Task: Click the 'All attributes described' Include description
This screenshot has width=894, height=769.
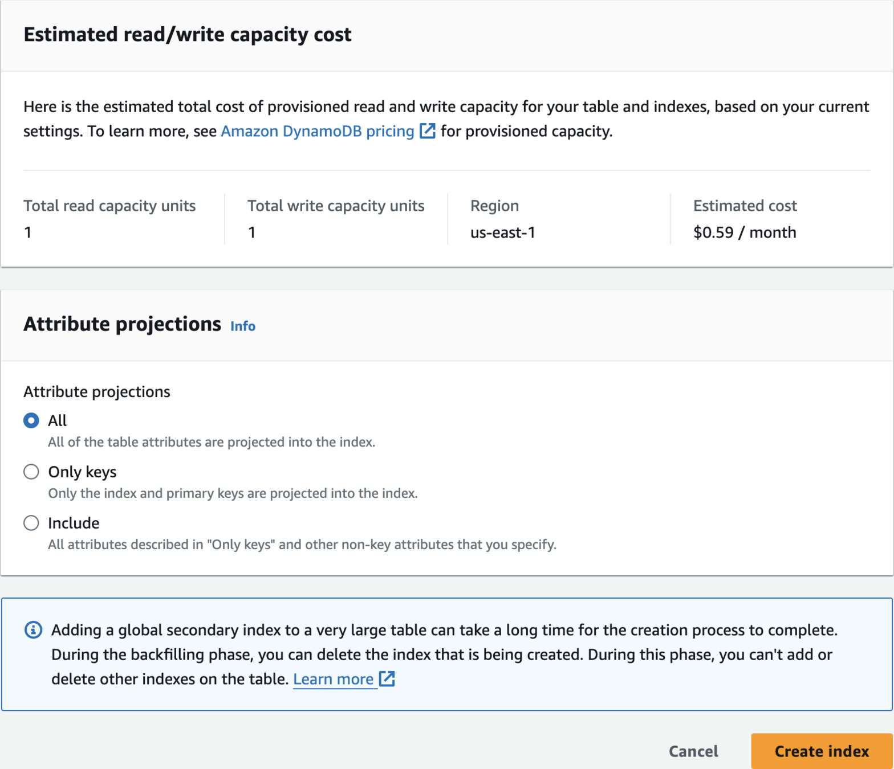Action: 302,545
